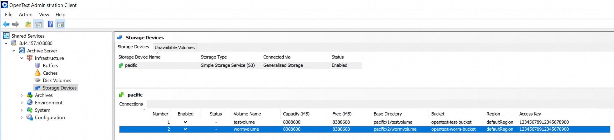
Task: Select the Storage Devices tab
Action: point(133,47)
